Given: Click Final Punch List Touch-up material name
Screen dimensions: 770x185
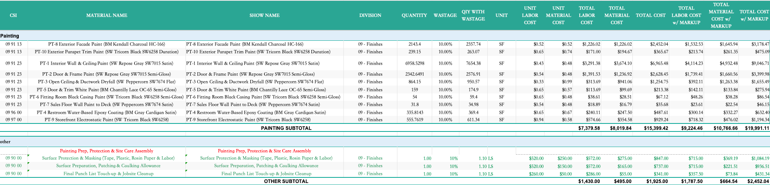Looking at the screenshot, I should click(108, 174).
